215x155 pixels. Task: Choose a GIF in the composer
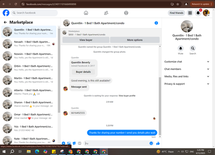pyautogui.click(x=80, y=143)
